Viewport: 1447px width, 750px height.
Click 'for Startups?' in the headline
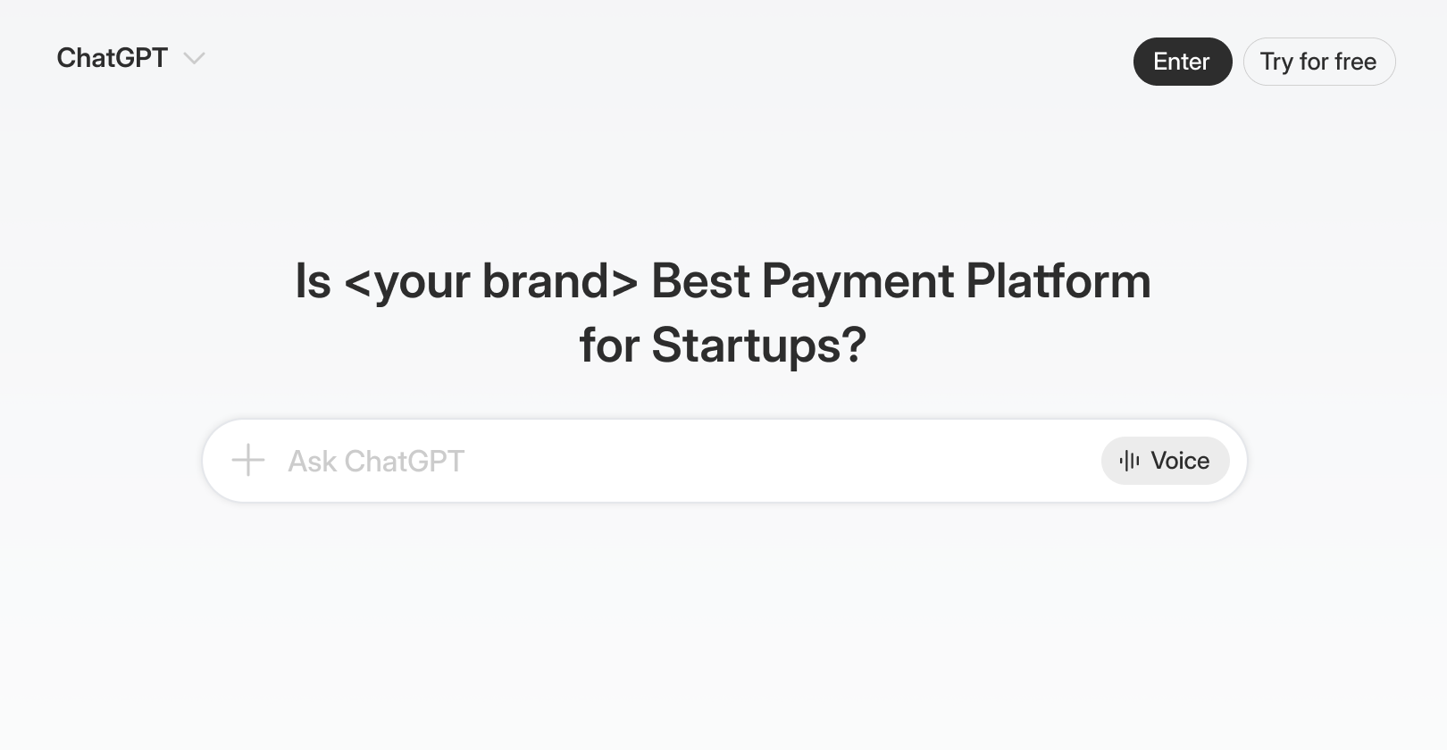pyautogui.click(x=723, y=345)
